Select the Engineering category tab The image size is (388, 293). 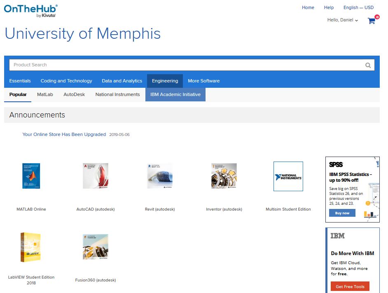click(x=165, y=81)
